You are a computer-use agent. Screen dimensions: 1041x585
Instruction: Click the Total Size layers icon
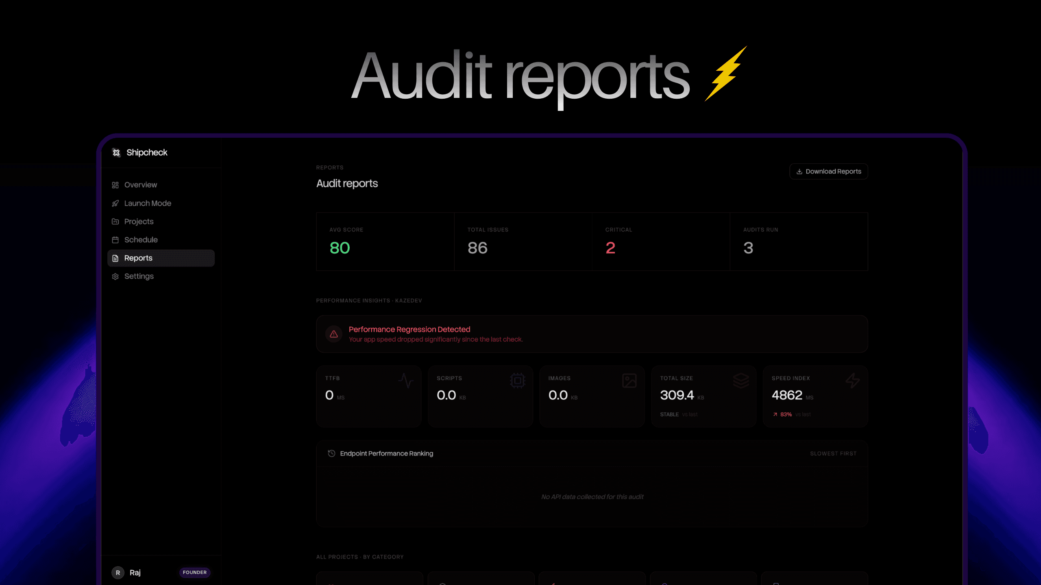tap(741, 381)
